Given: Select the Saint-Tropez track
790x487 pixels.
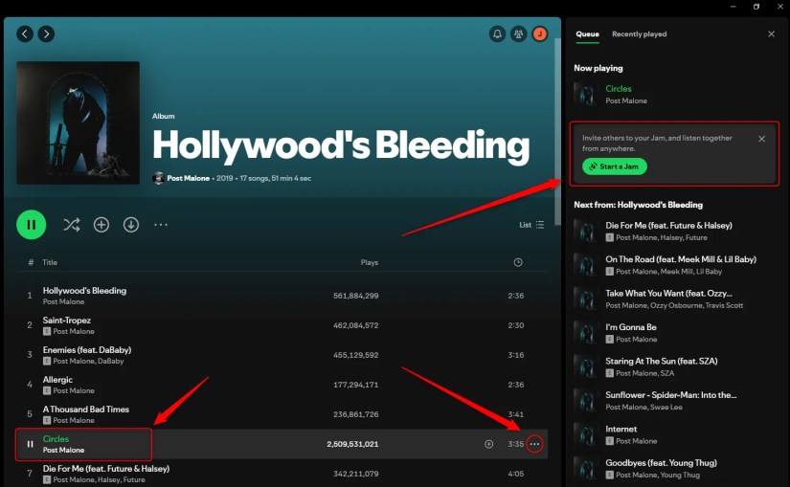Looking at the screenshot, I should click(67, 321).
